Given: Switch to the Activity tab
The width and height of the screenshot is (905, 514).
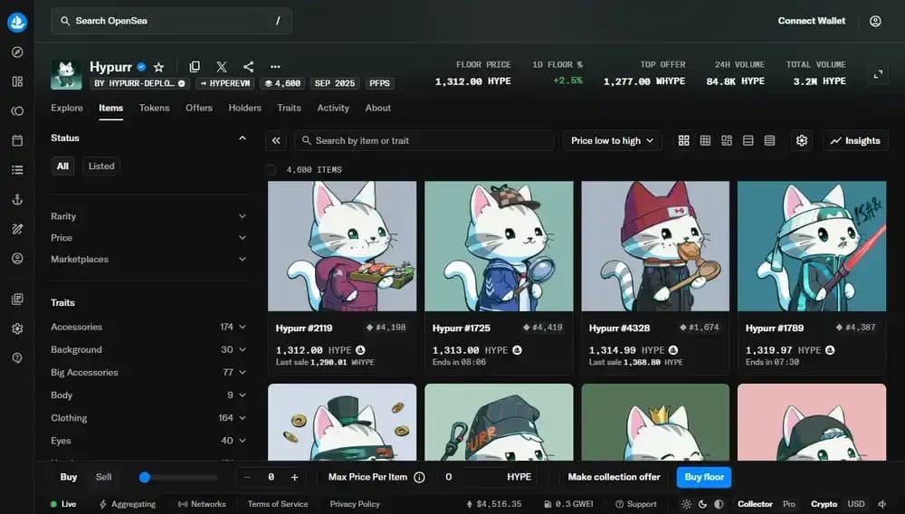Looking at the screenshot, I should (333, 108).
